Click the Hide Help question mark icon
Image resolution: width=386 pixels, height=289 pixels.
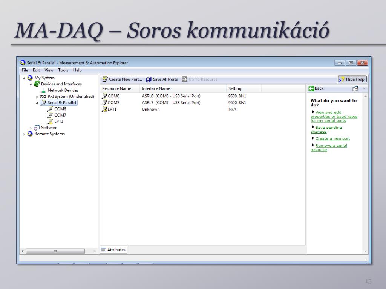click(x=342, y=79)
